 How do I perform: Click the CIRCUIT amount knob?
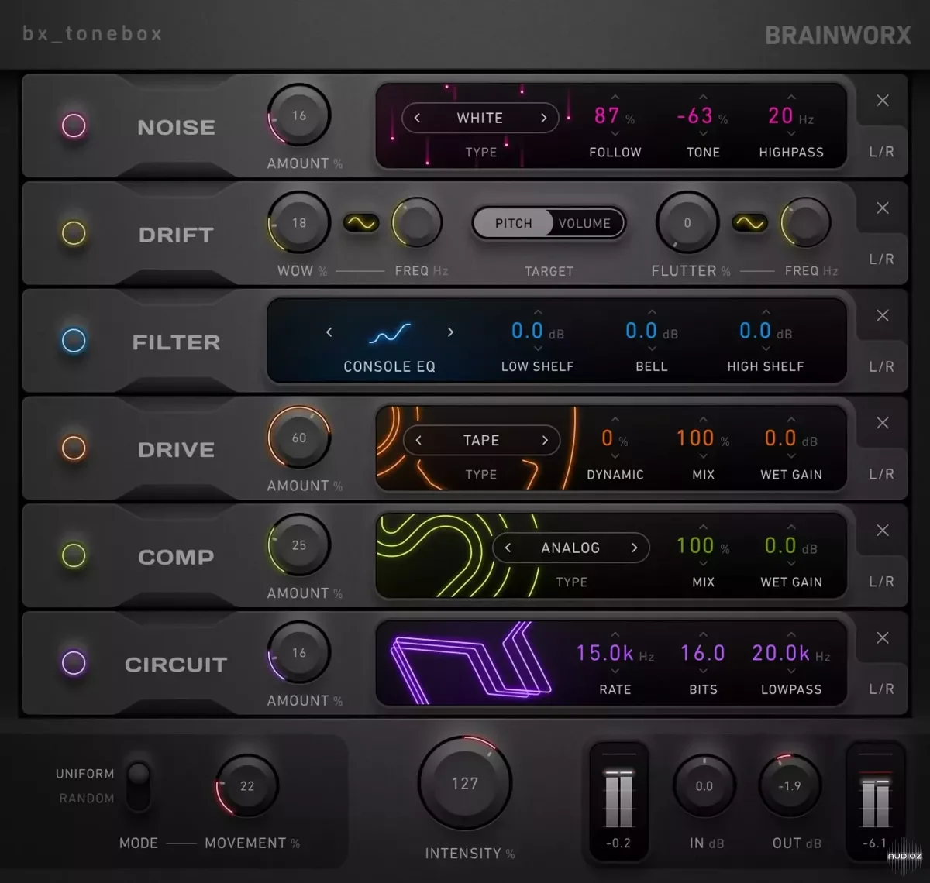click(299, 653)
